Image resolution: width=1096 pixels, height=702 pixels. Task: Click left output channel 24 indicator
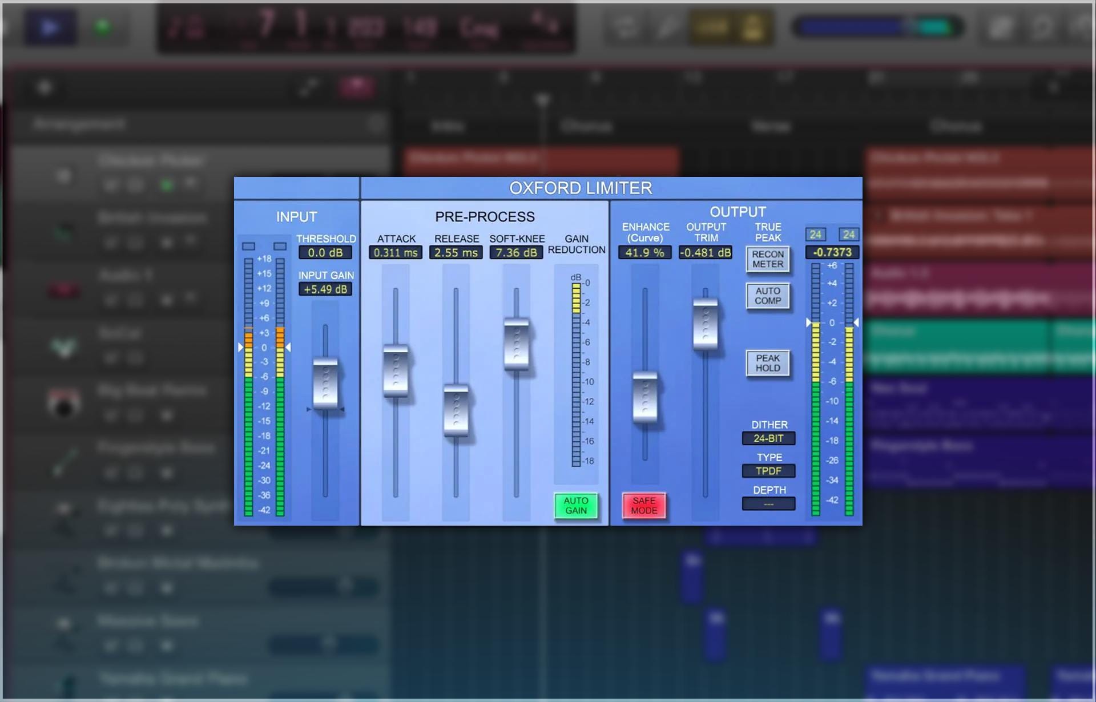tap(816, 235)
